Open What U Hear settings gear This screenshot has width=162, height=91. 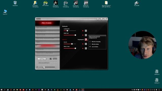[86, 48]
